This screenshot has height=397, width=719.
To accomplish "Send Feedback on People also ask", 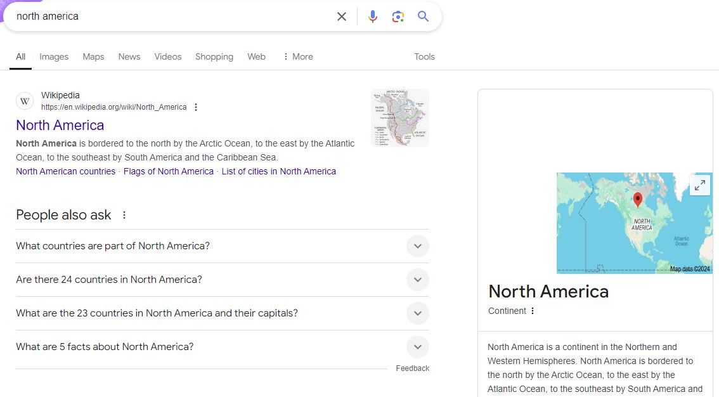I will (x=412, y=368).
